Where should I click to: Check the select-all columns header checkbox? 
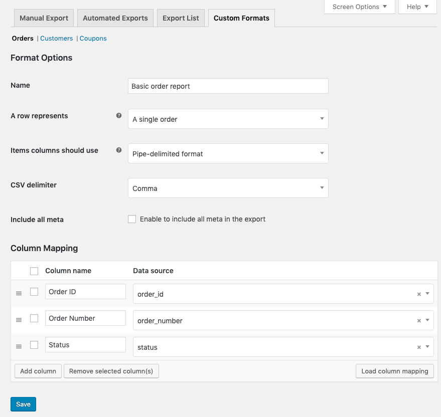click(x=34, y=271)
